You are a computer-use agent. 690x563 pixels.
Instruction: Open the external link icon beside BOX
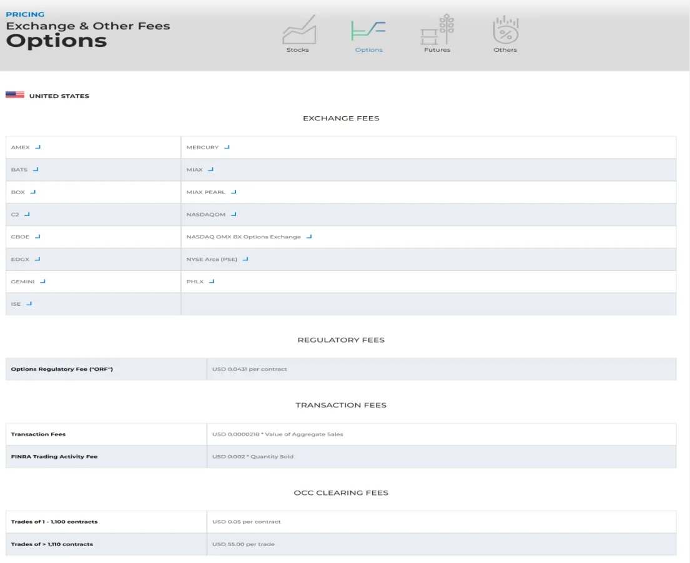[33, 192]
